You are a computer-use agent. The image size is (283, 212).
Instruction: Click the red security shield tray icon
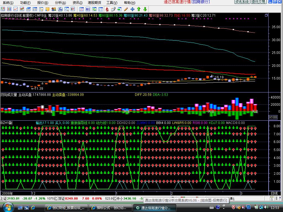233,207
